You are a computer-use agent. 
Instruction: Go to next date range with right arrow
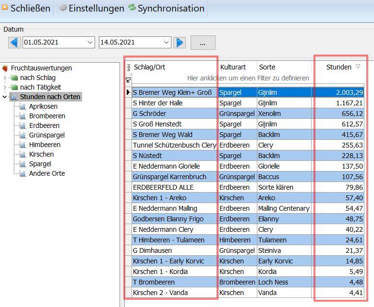coord(180,43)
